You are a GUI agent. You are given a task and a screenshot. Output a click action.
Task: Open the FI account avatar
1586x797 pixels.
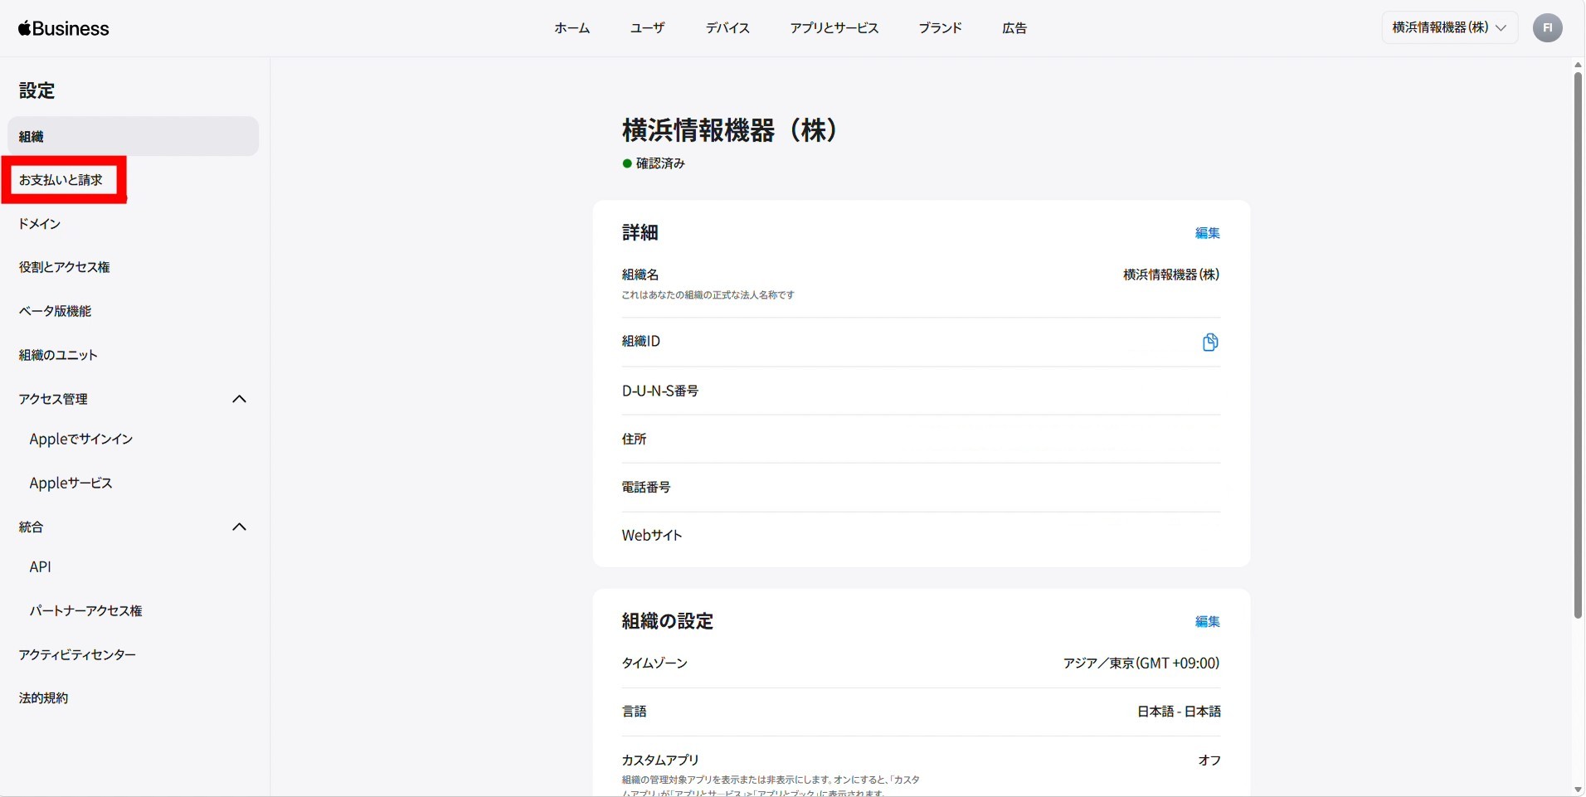pos(1547,28)
